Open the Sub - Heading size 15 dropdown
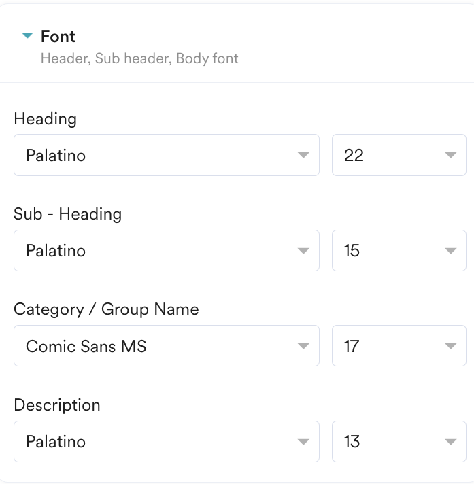 [x=399, y=251]
